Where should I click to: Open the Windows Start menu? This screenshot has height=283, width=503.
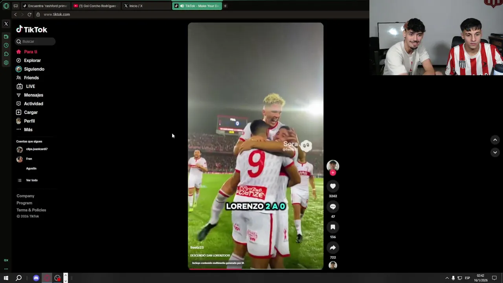(x=6, y=278)
